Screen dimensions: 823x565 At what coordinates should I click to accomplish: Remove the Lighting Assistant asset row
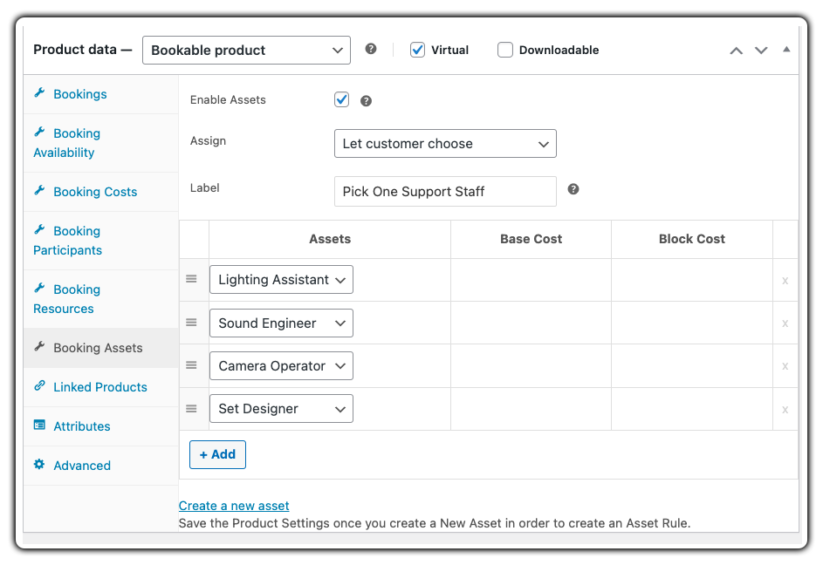[x=785, y=281]
